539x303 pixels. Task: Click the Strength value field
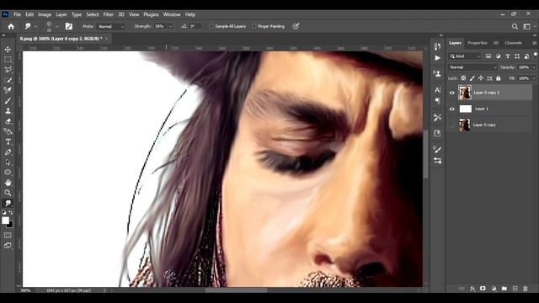[x=160, y=26]
